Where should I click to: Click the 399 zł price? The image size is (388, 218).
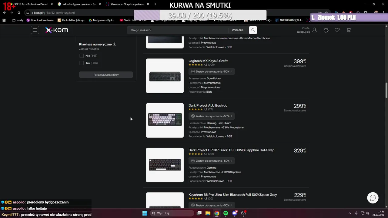[x=300, y=61]
